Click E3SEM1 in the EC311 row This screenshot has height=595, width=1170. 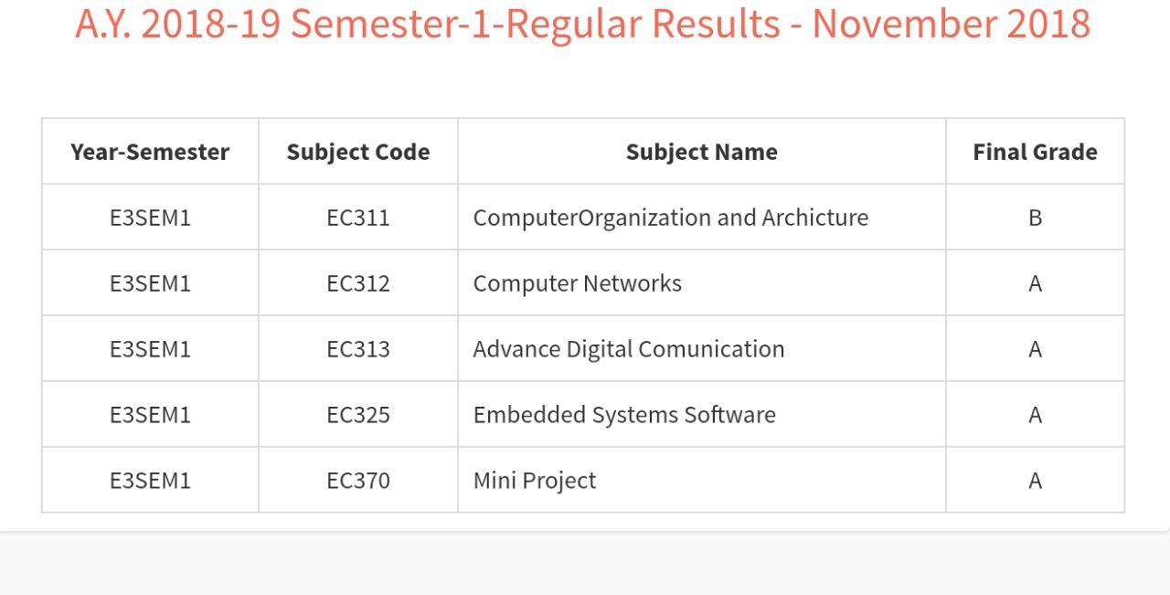tap(150, 218)
